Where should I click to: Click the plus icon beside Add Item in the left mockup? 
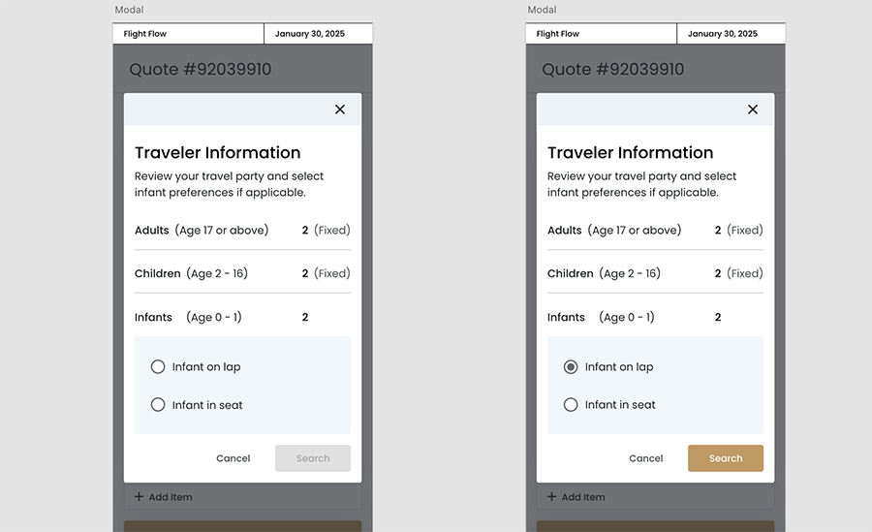(x=139, y=497)
